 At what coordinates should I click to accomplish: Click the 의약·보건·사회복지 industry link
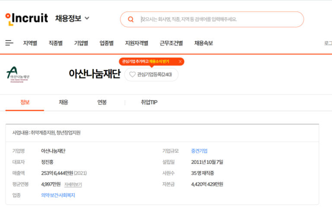(x=58, y=195)
